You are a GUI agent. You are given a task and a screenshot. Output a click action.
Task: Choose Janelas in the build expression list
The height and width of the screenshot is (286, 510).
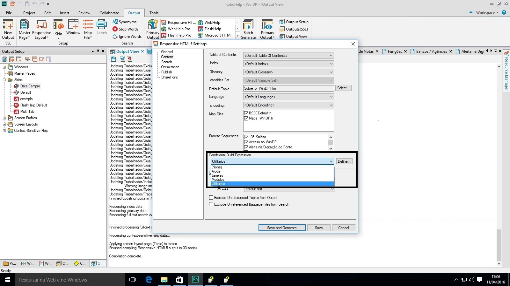point(272,175)
